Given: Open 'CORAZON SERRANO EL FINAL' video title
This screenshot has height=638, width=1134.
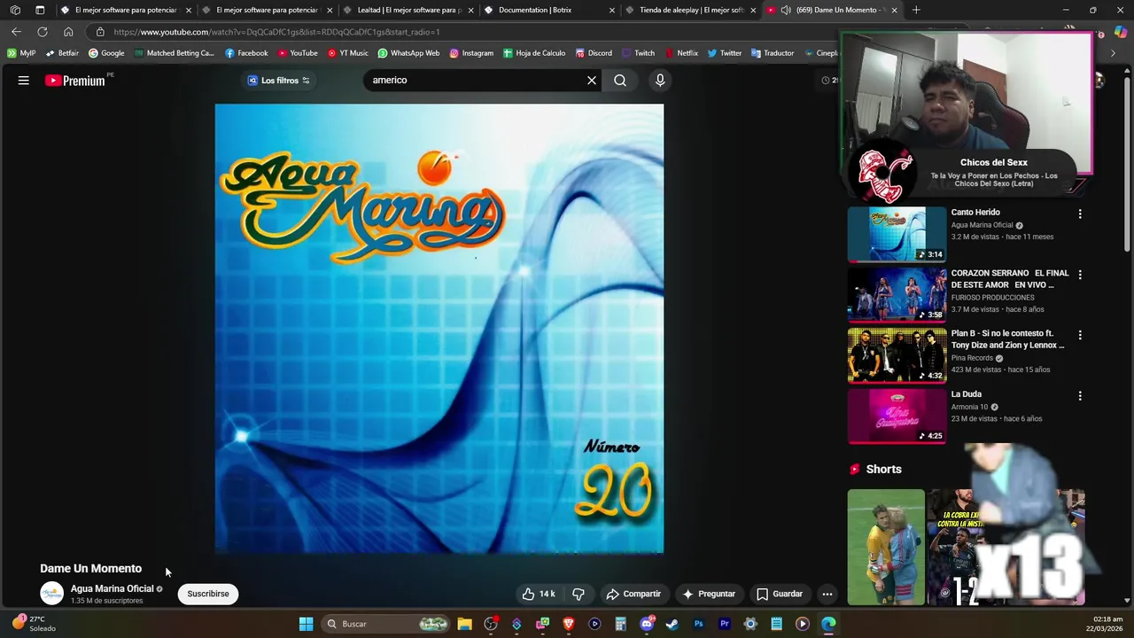Looking at the screenshot, I should [1010, 279].
